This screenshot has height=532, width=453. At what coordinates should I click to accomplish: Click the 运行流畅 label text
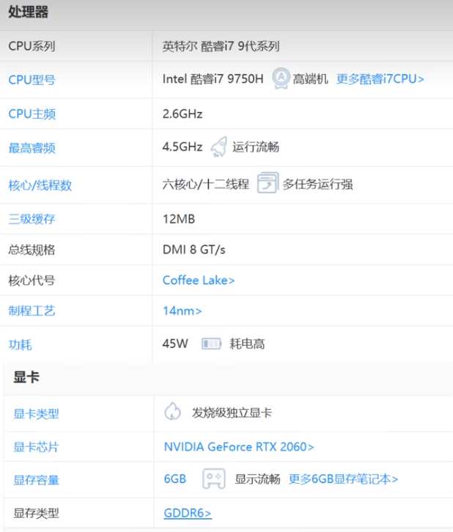[256, 147]
